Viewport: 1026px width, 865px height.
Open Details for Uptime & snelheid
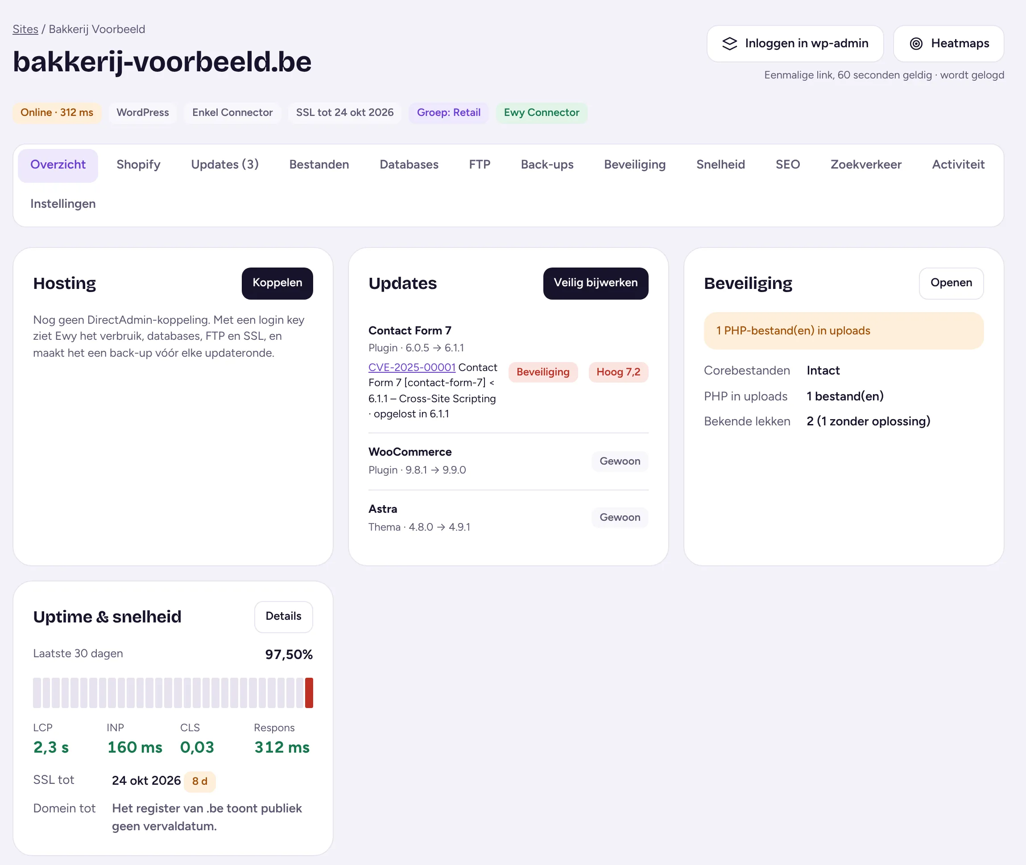pos(283,616)
